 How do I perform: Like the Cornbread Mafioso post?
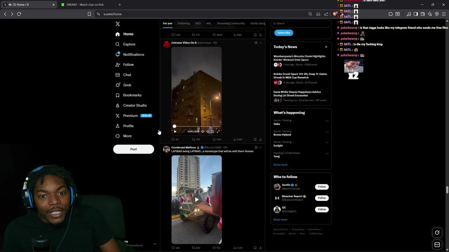(x=216, y=248)
